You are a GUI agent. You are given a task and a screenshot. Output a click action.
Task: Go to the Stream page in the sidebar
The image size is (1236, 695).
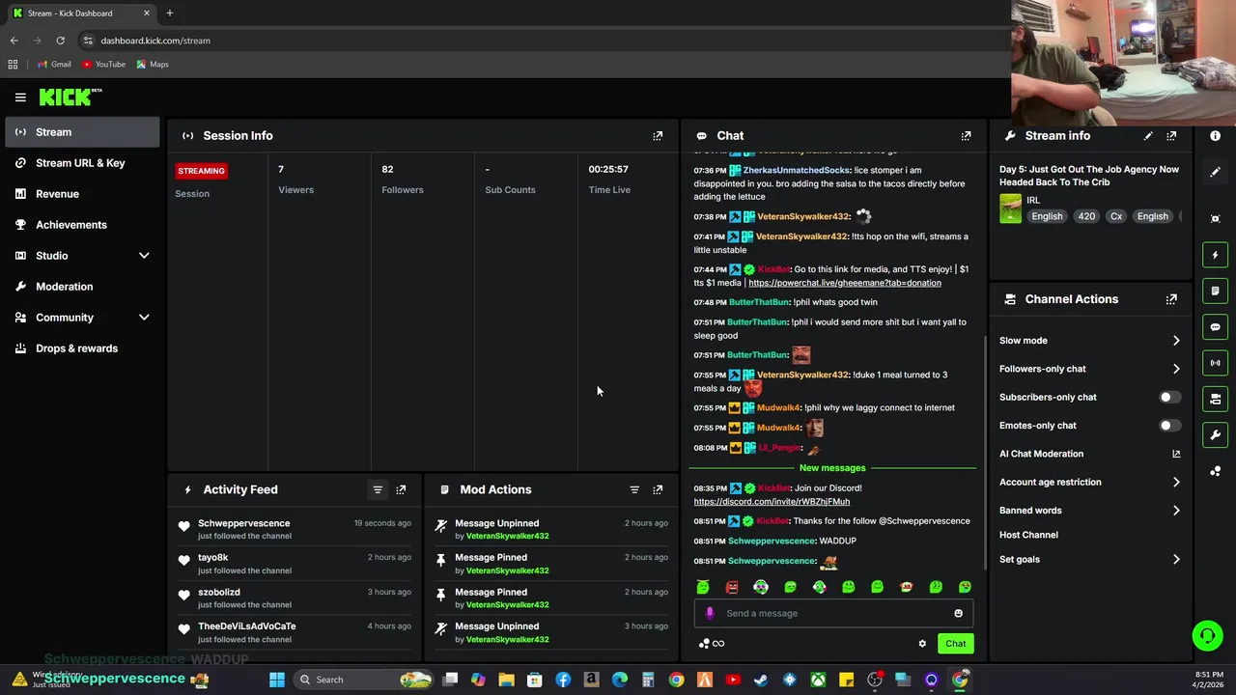click(82, 132)
